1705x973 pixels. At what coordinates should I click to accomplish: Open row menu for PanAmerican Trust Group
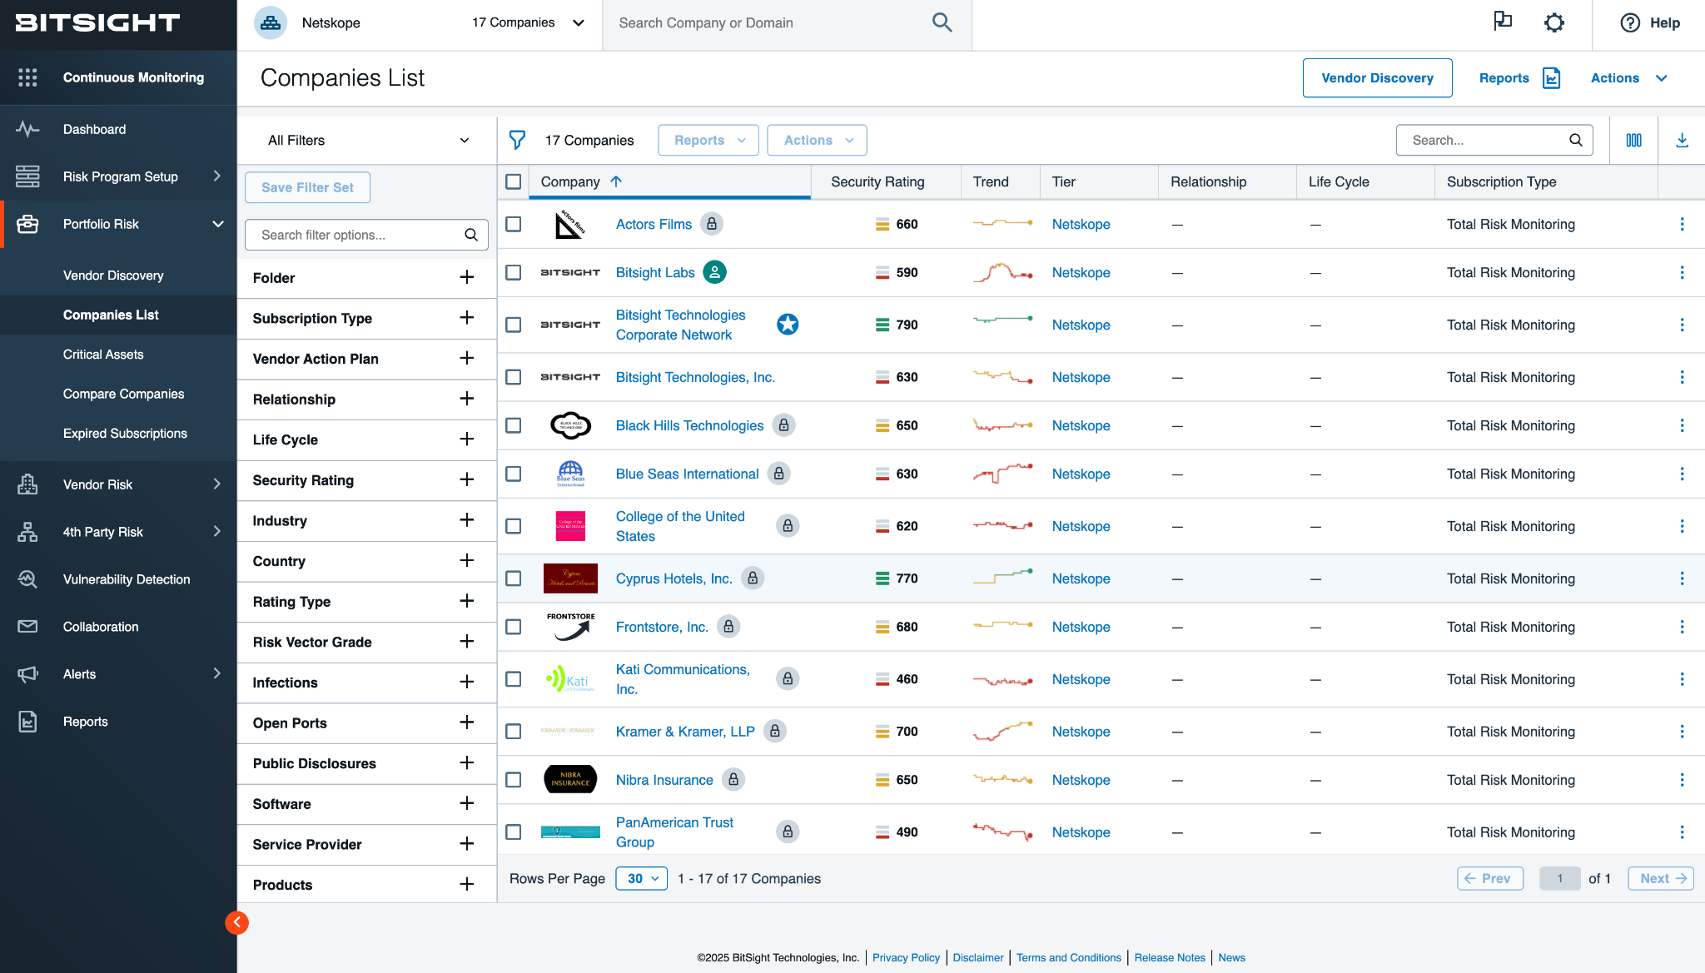[x=1682, y=832]
